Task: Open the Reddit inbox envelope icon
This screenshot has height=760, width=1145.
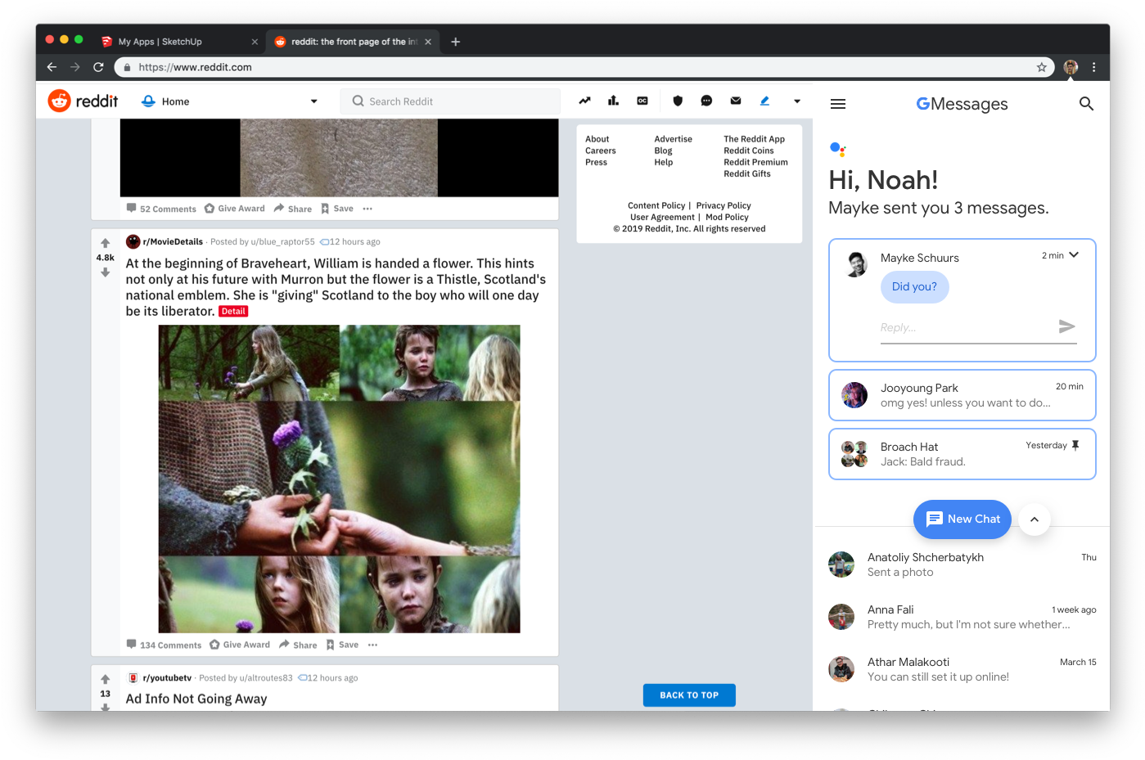Action: [x=736, y=101]
